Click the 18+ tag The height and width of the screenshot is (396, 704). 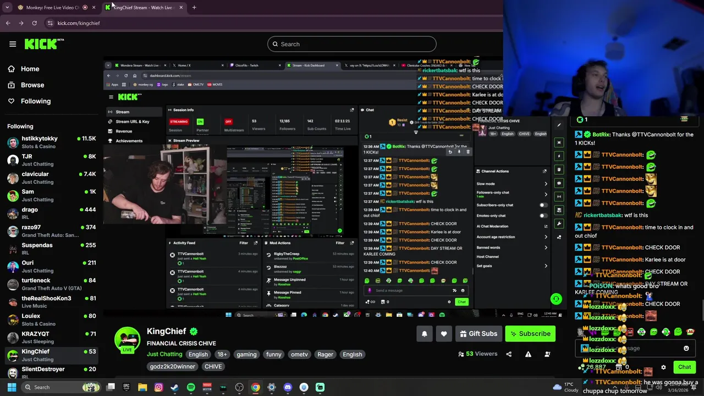pos(222,354)
